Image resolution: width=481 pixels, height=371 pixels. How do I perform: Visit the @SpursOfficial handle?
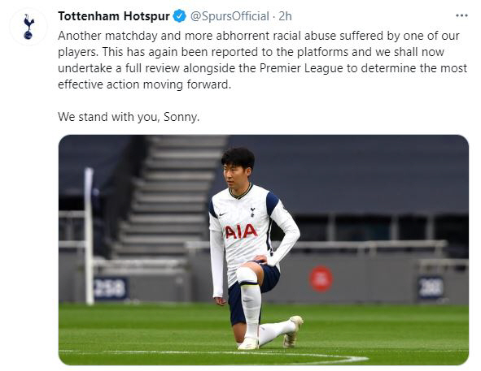[230, 16]
